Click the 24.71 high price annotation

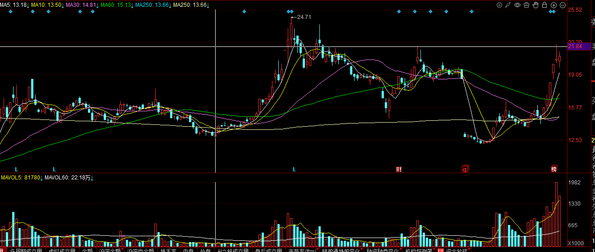click(304, 17)
